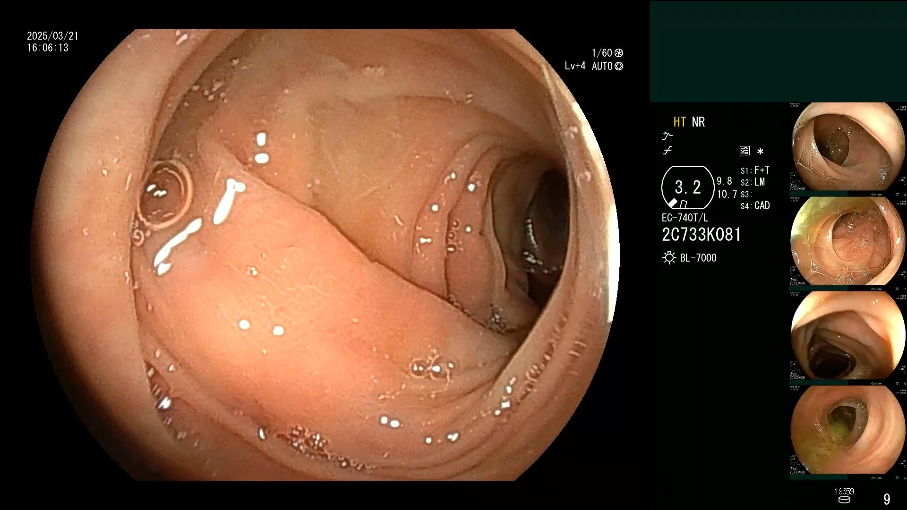907x510 pixels.
Task: Click the captured image count 9
Action: (887, 499)
